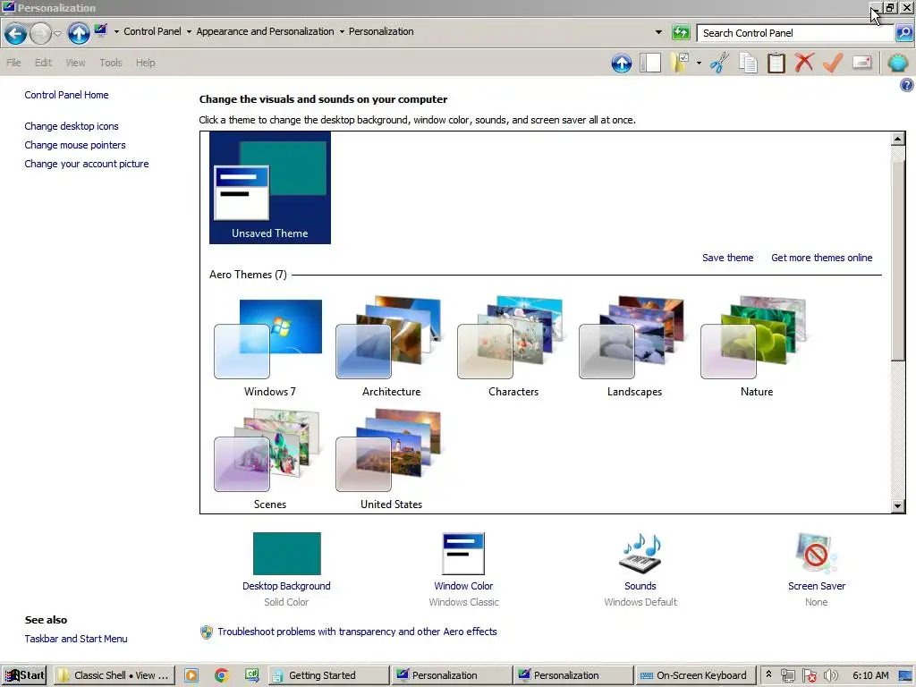Click the network tray icon

pos(788,676)
